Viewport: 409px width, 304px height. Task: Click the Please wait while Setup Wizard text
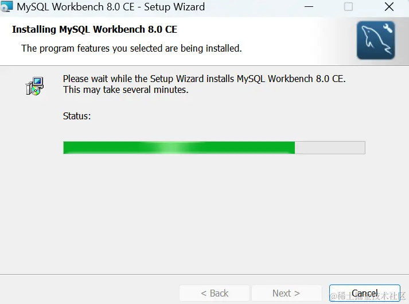pyautogui.click(x=204, y=79)
